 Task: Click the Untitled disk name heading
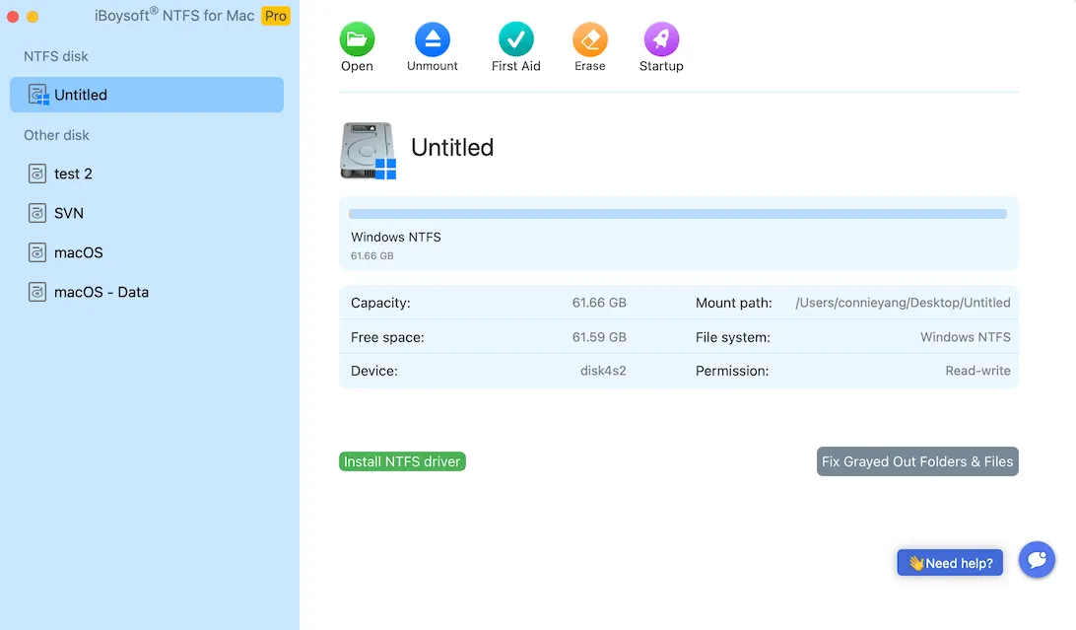tap(452, 148)
